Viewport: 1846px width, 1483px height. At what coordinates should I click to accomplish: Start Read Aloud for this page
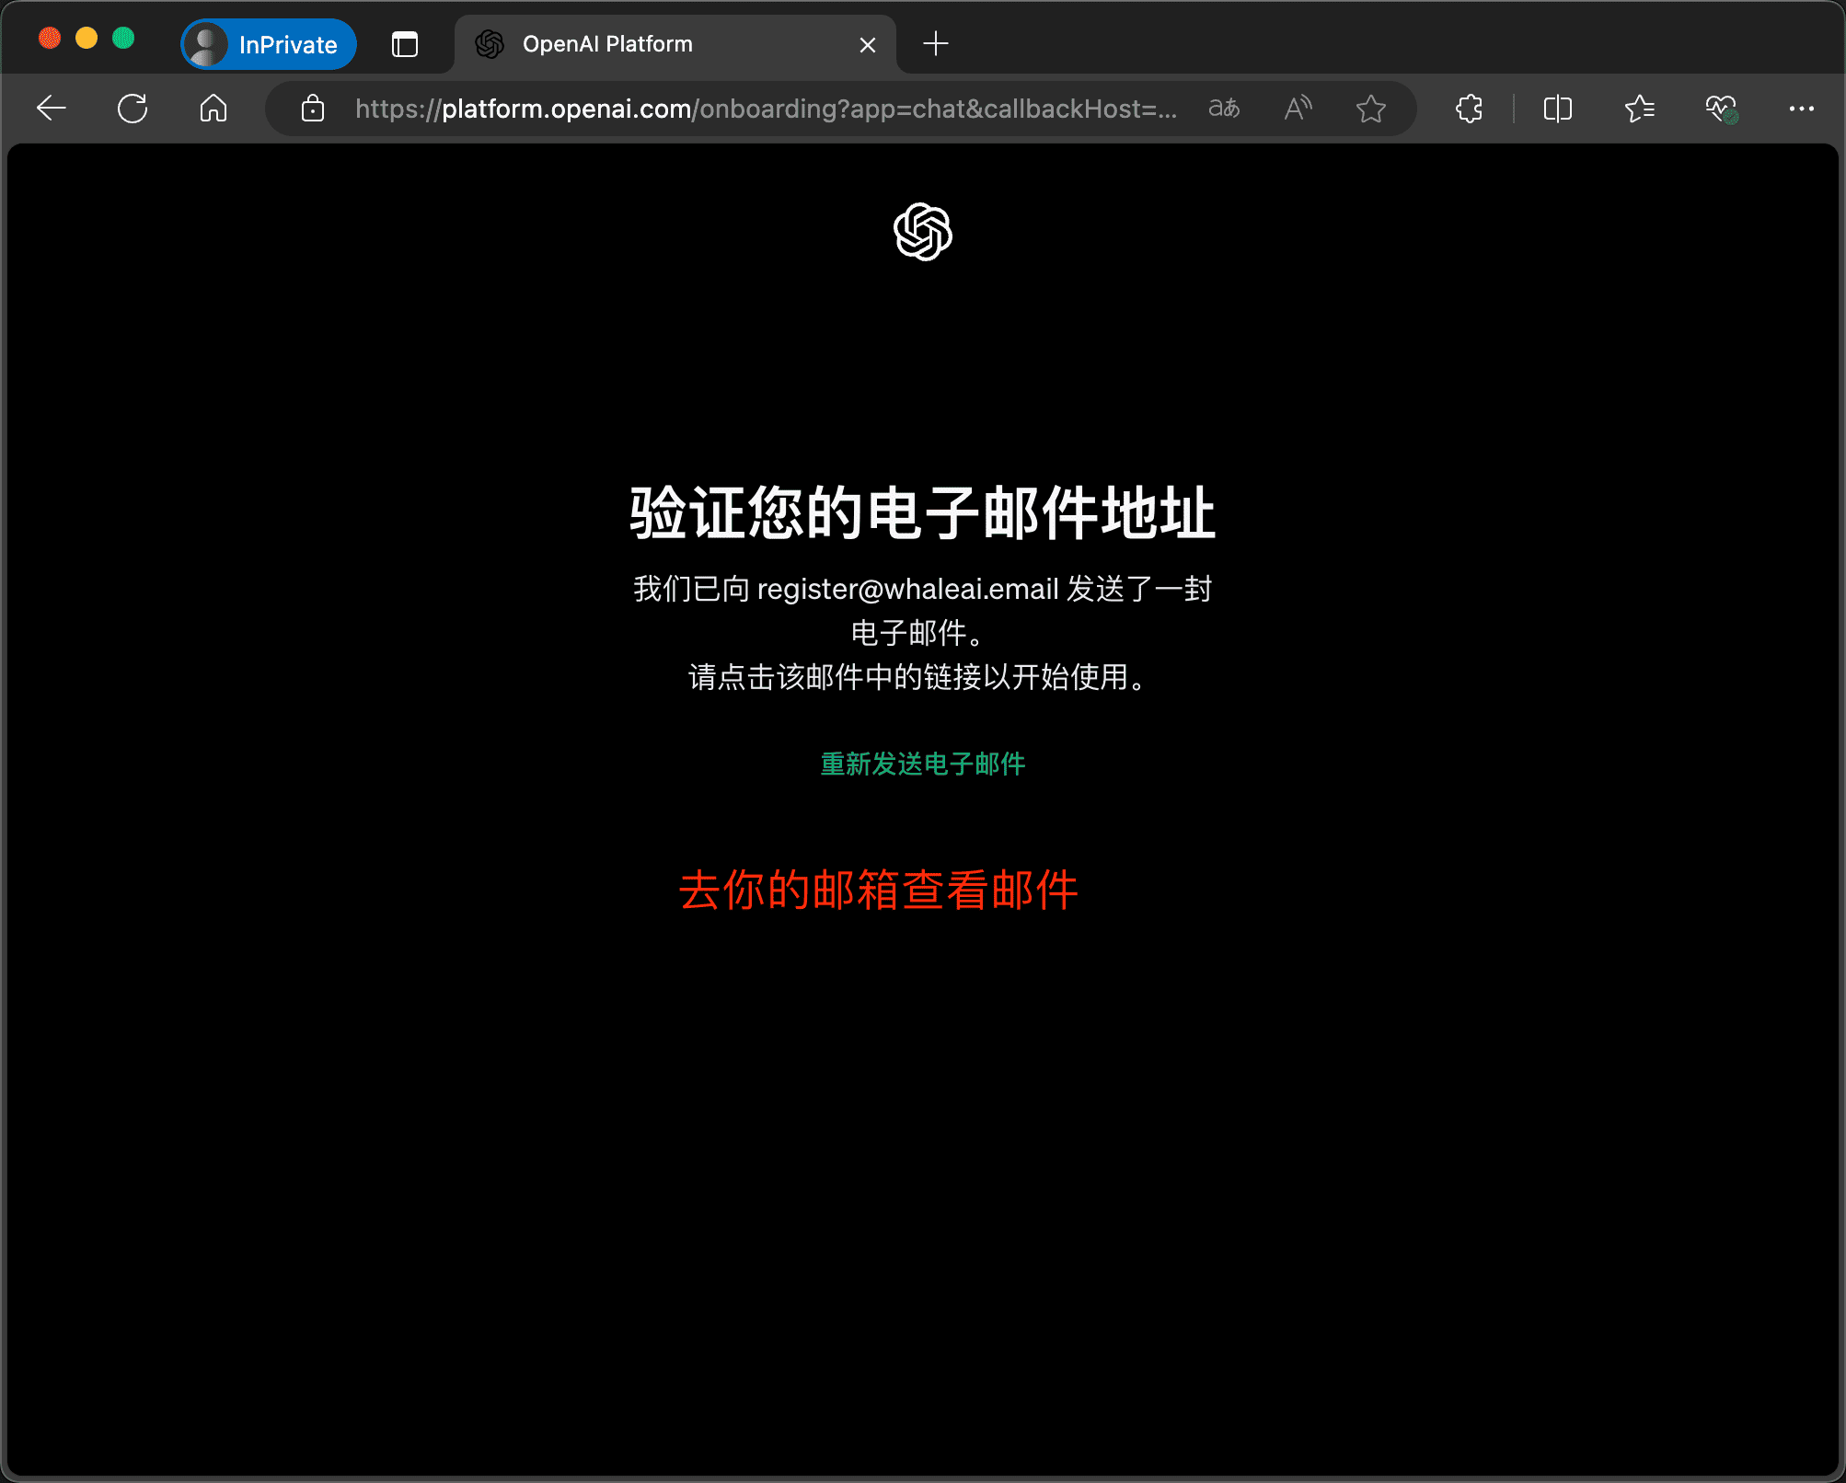pos(1297,109)
